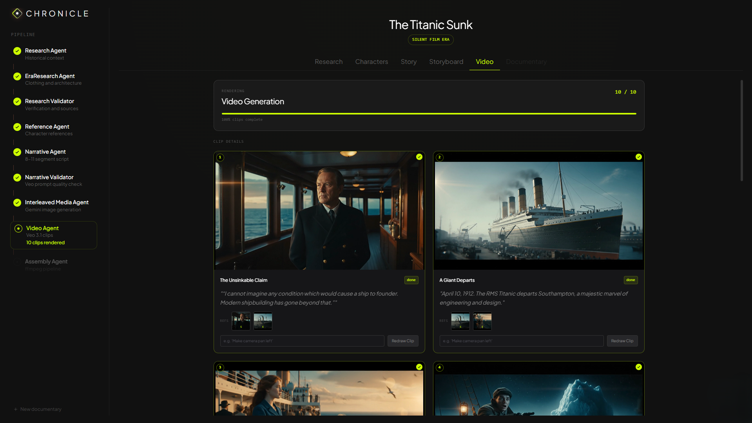Select Reference Agent pipeline step
The height and width of the screenshot is (423, 752).
pos(54,130)
